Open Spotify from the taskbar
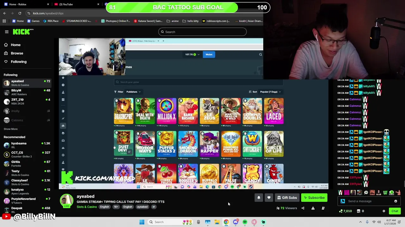Screen dimensions: 405x227 pos(245,222)
